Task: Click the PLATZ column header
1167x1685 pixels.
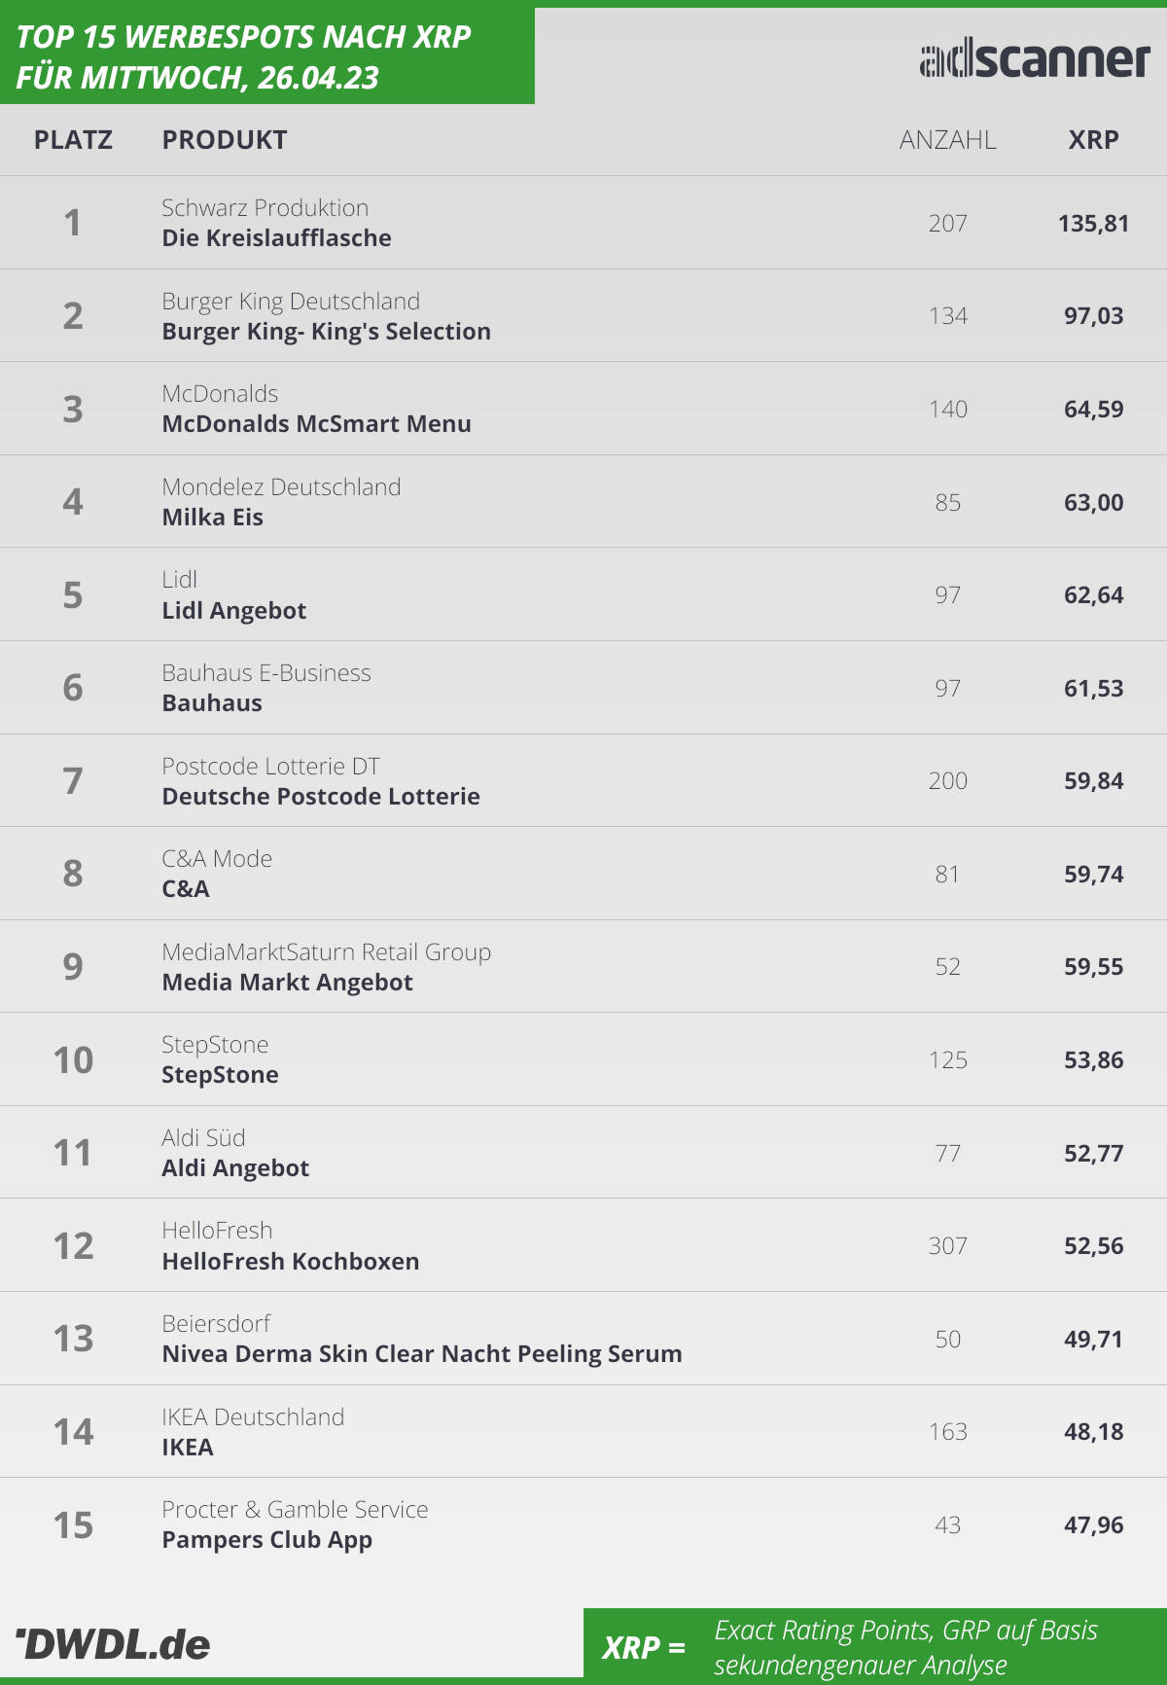Action: [x=73, y=140]
